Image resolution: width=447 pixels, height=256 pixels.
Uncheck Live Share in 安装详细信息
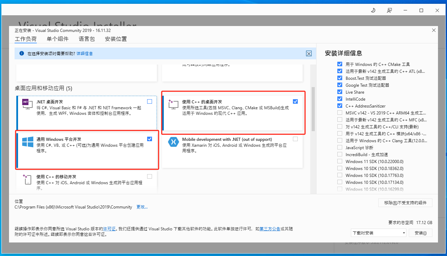[x=339, y=92]
